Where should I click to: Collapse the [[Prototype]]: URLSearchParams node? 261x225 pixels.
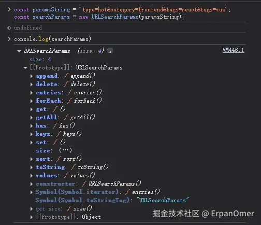click(25, 68)
